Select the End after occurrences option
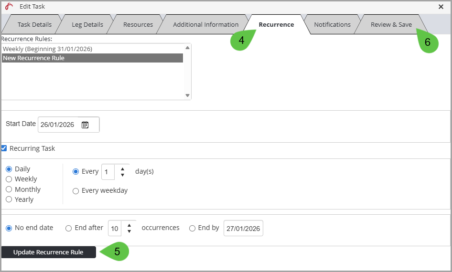The width and height of the screenshot is (452, 272). (68, 228)
